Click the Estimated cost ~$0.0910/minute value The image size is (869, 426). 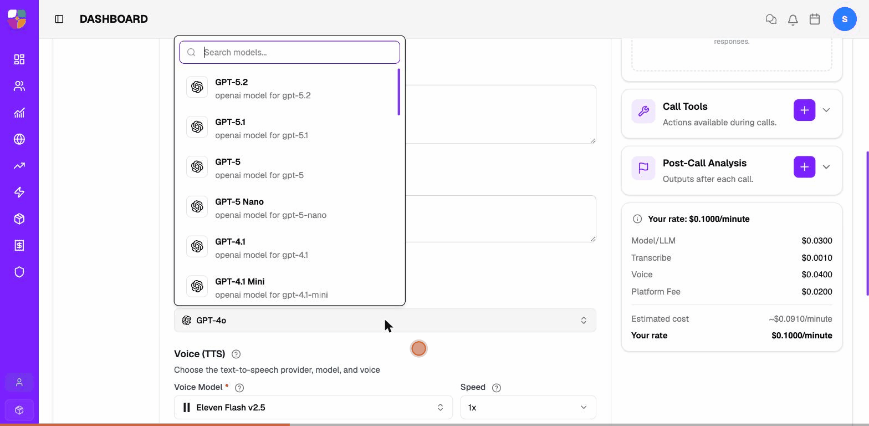click(800, 319)
